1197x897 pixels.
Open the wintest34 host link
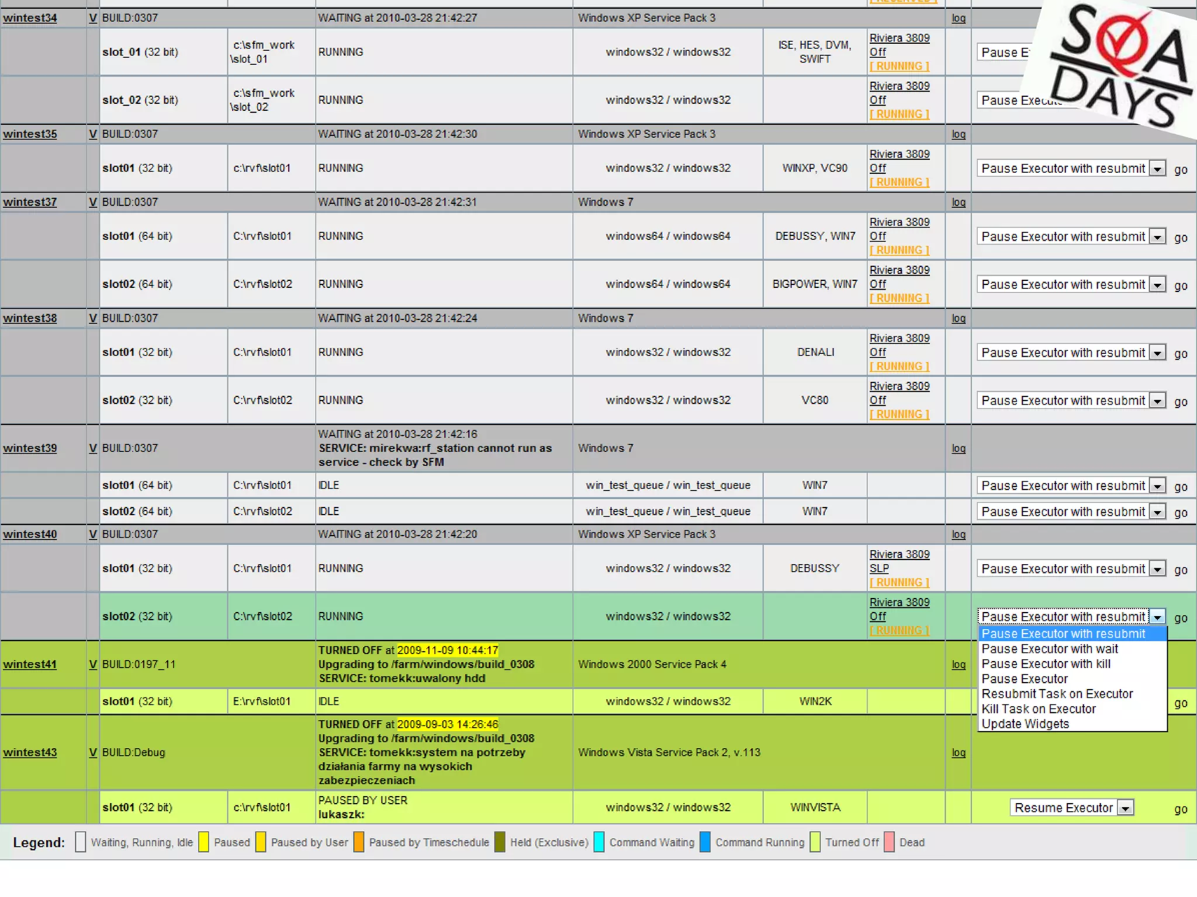[x=30, y=18]
